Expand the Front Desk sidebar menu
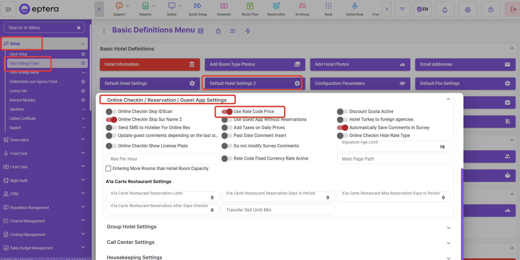 44,154
